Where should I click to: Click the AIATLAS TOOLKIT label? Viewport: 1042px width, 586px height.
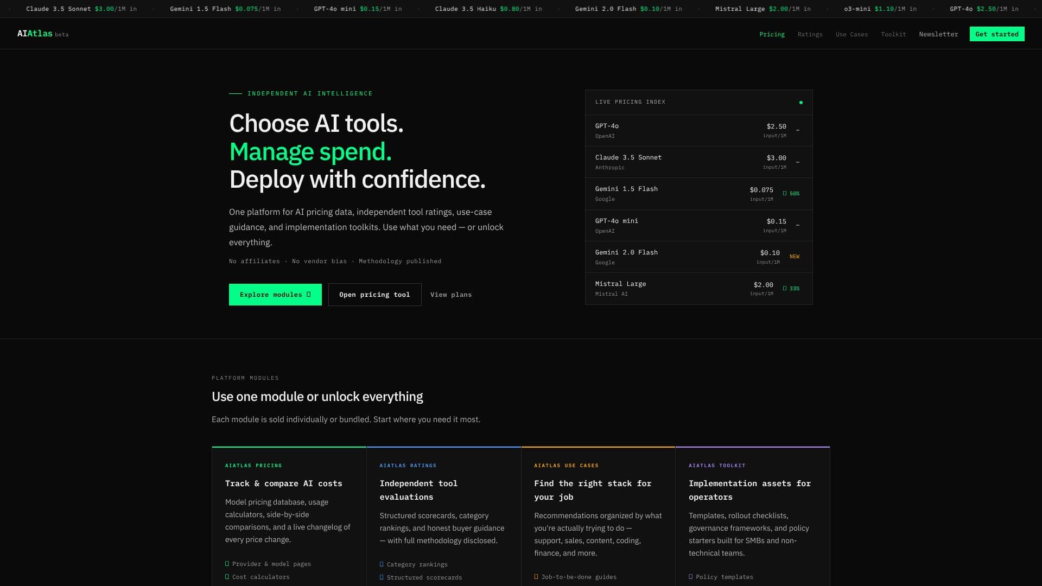717,466
